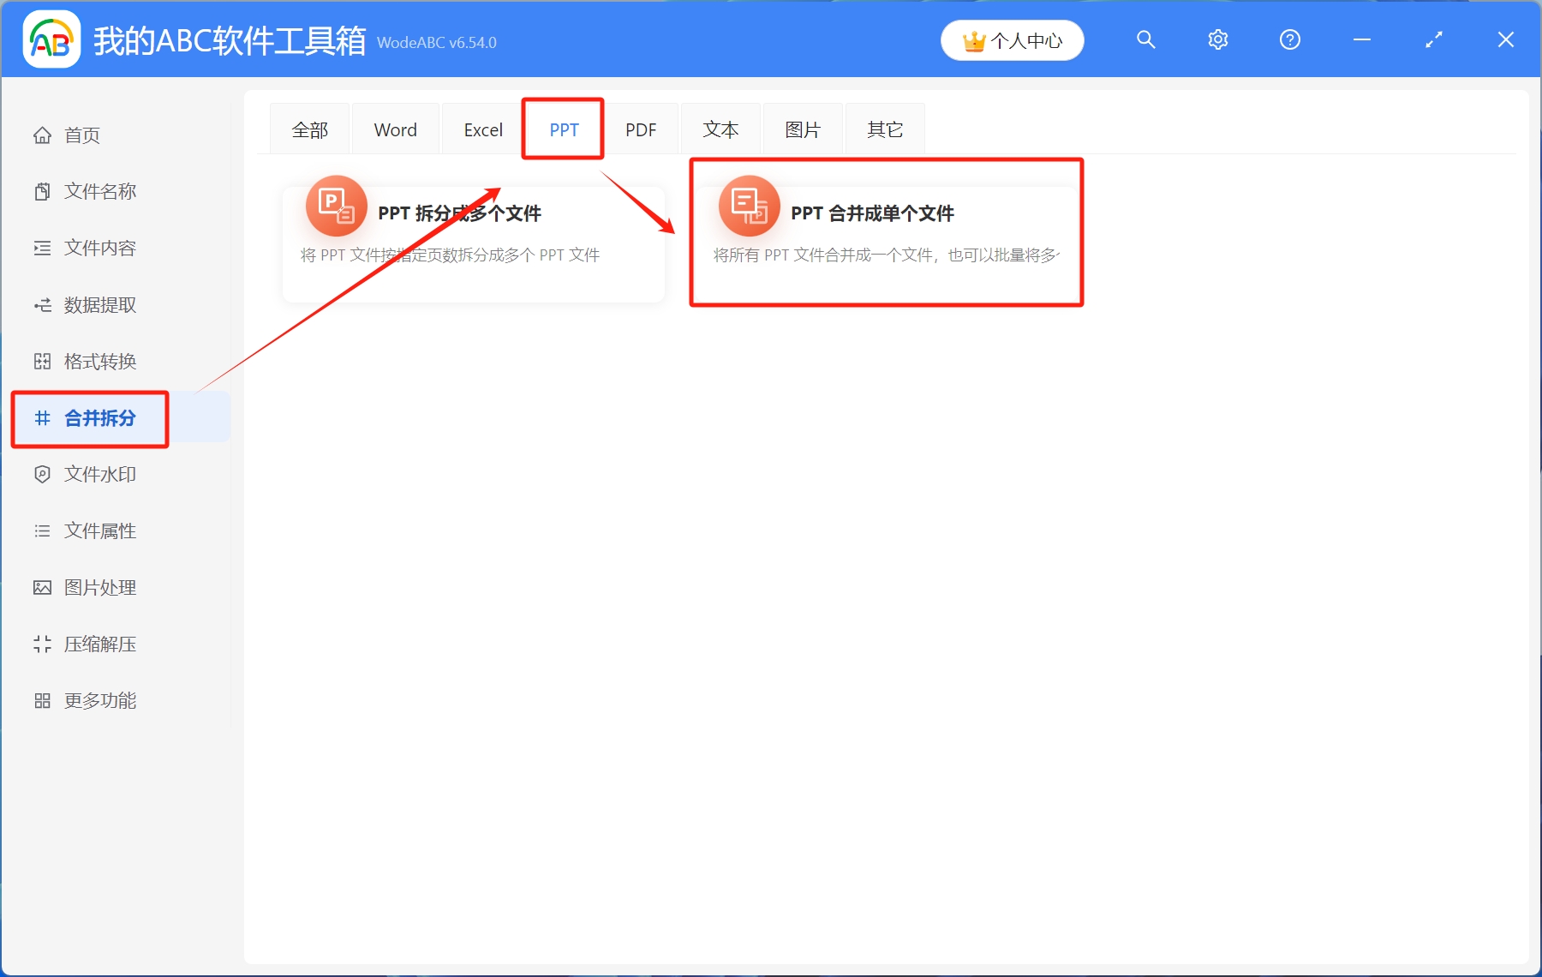Open the 文件属性 file properties section
The image size is (1542, 977).
coord(100,530)
